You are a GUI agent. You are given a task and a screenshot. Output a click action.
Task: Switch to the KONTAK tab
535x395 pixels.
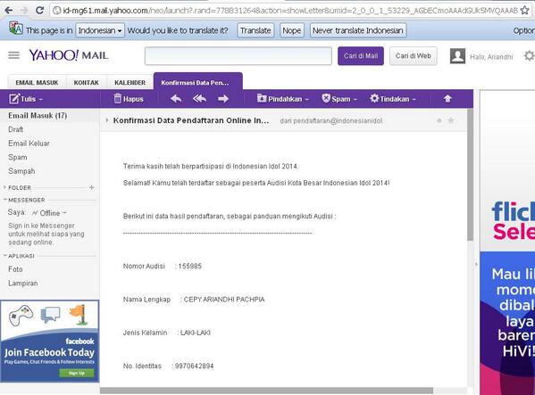tap(87, 82)
